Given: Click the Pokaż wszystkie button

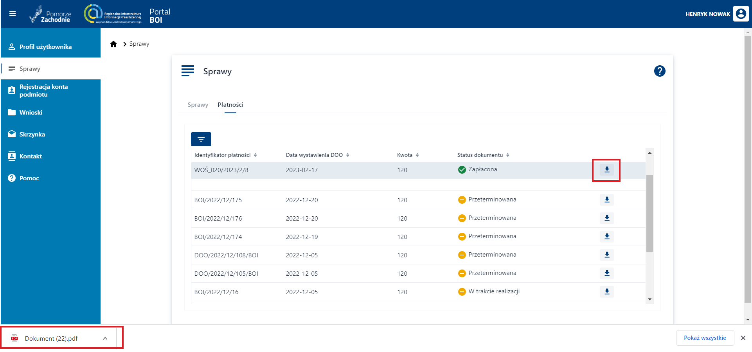Looking at the screenshot, I should [x=705, y=338].
